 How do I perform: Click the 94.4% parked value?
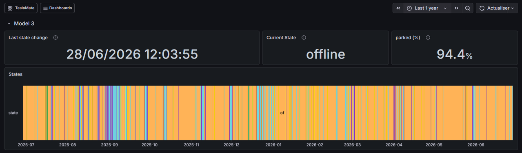point(455,54)
